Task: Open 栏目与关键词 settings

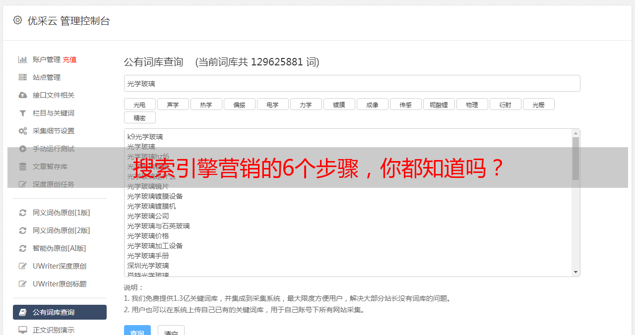Action: tap(54, 113)
